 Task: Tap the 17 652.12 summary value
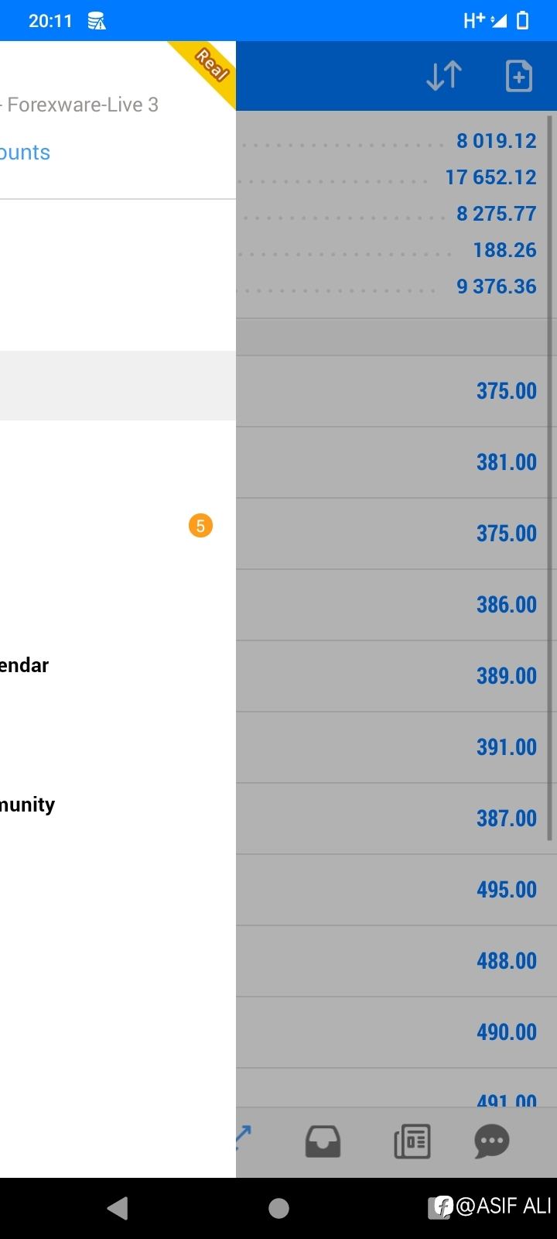[490, 177]
